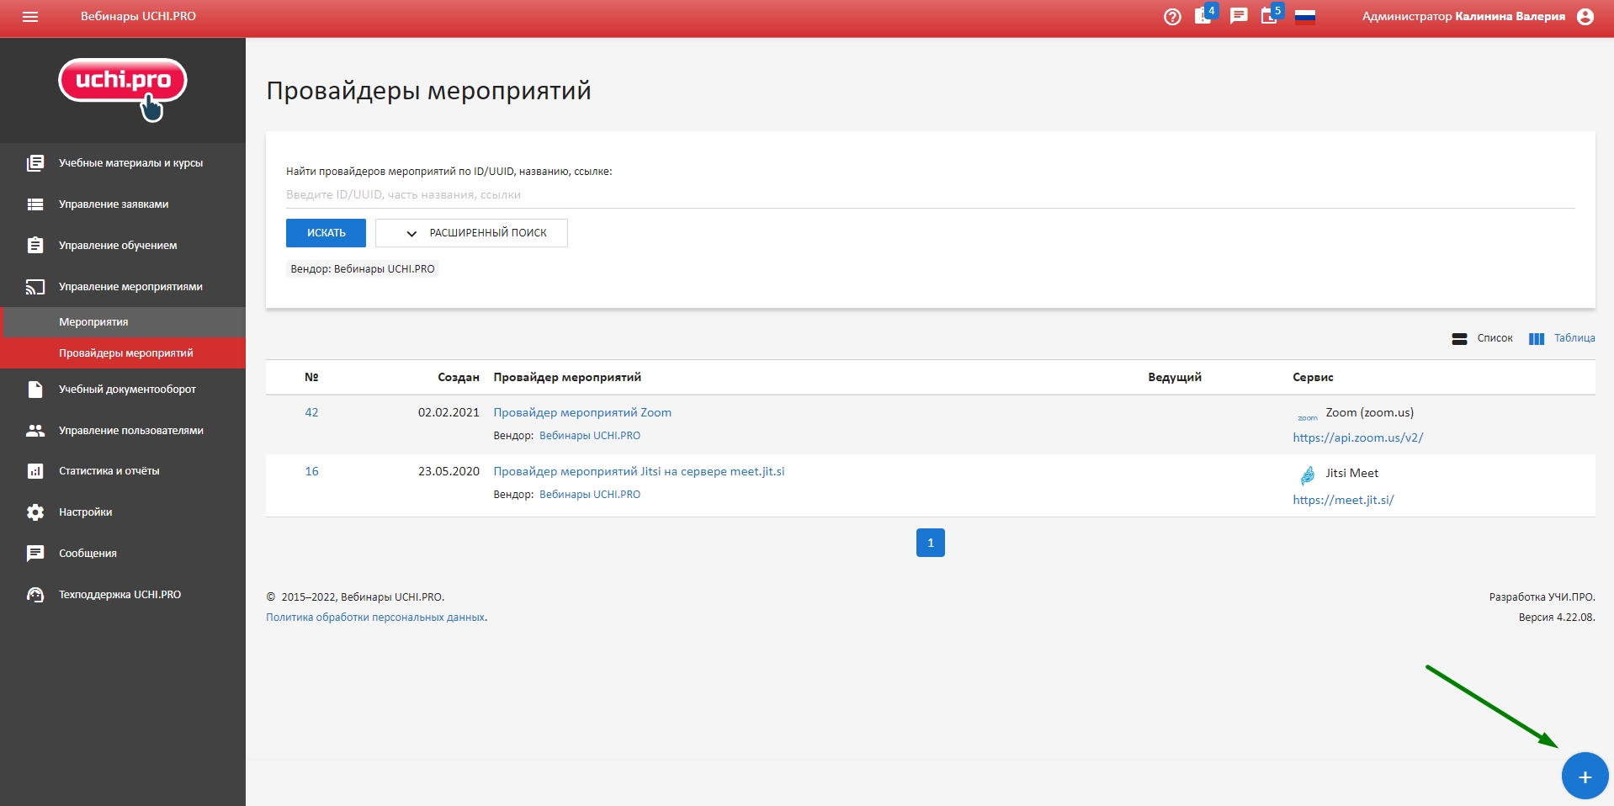Viewport: 1614px width, 806px height.
Task: Open notifications icon with badge 4
Action: tap(1203, 16)
